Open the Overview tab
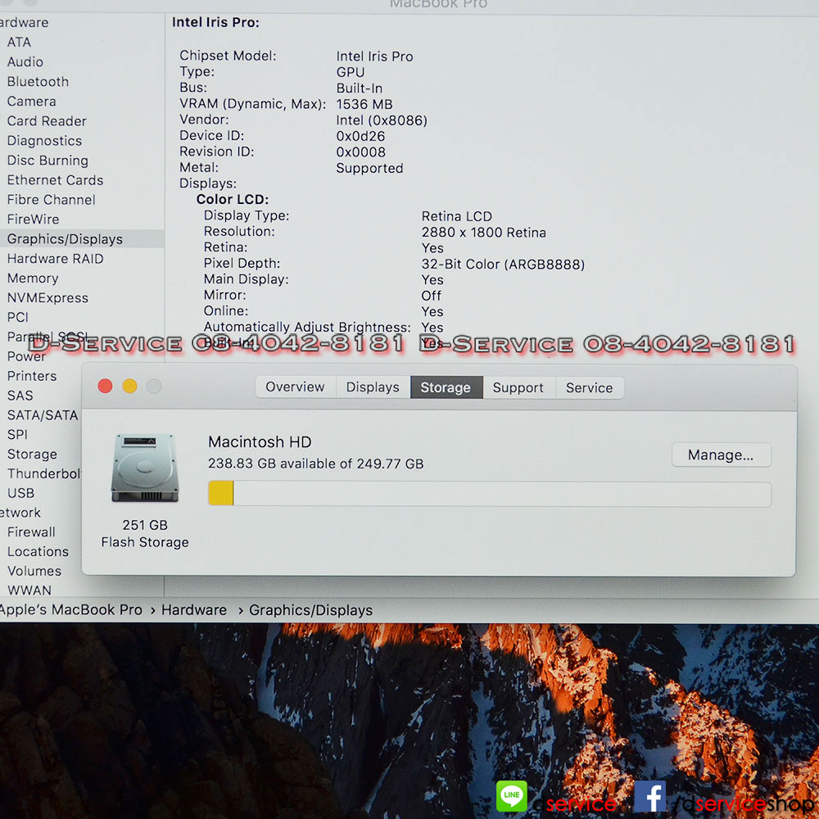This screenshot has width=819, height=819. click(295, 387)
